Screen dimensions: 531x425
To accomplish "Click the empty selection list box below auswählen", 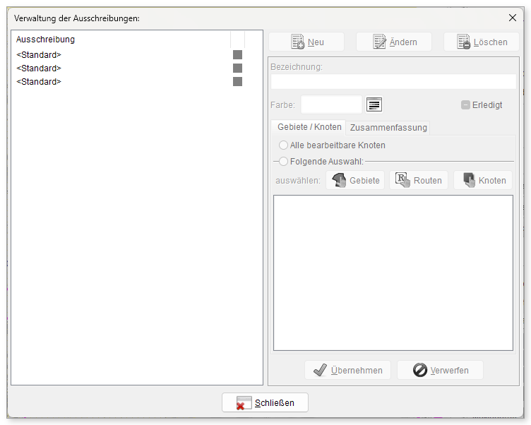I will coord(393,273).
